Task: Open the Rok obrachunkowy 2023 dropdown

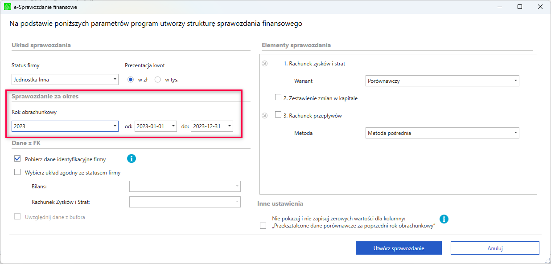Action: pyautogui.click(x=65, y=126)
